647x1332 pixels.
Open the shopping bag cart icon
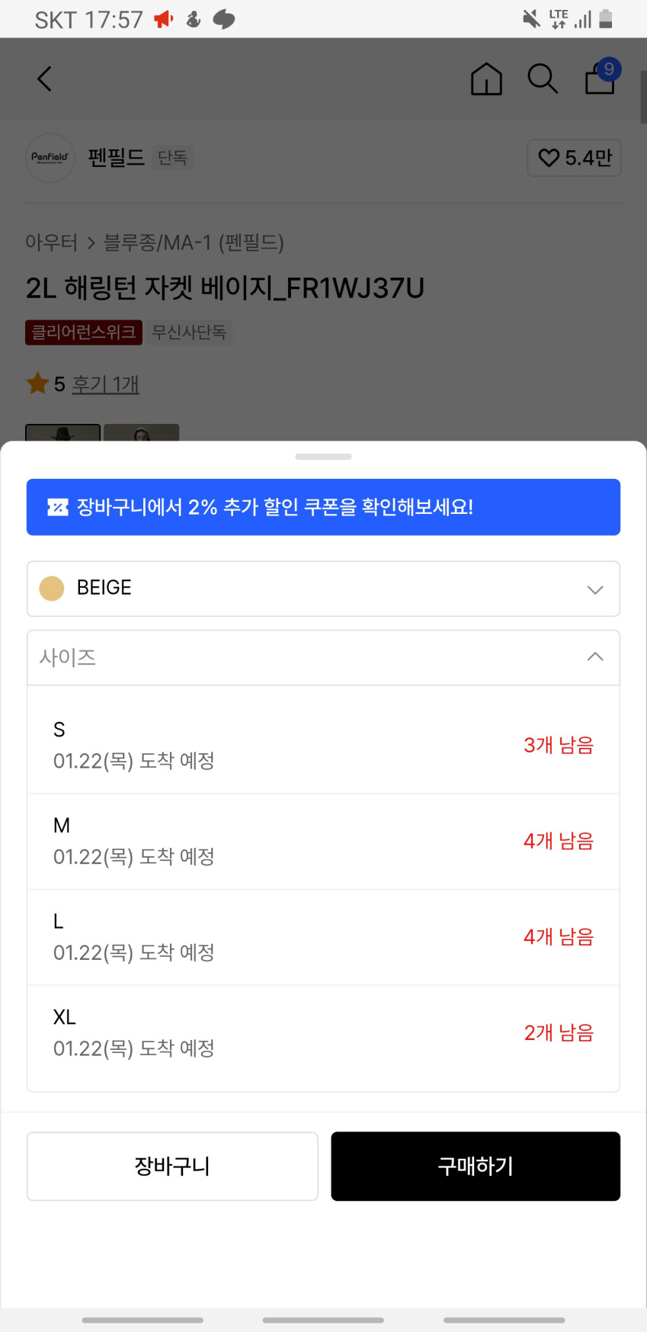(601, 78)
